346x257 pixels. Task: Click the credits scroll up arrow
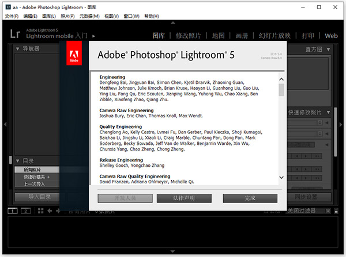281,79
